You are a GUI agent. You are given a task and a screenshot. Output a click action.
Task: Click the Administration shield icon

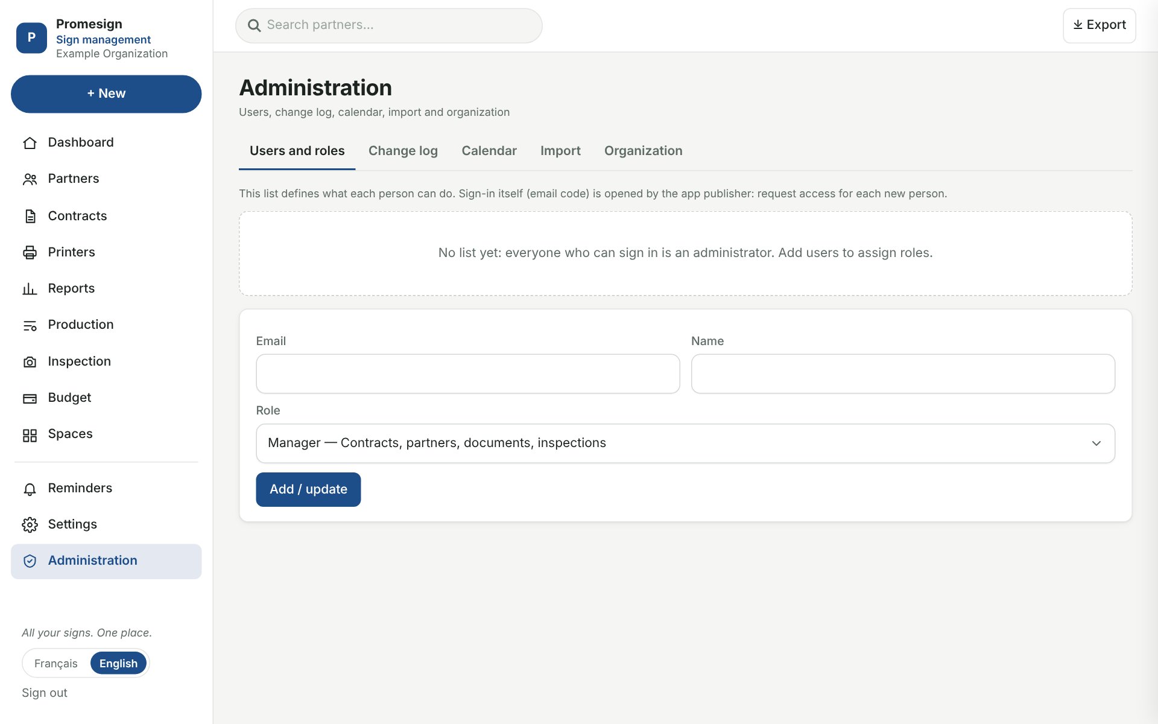(30, 561)
